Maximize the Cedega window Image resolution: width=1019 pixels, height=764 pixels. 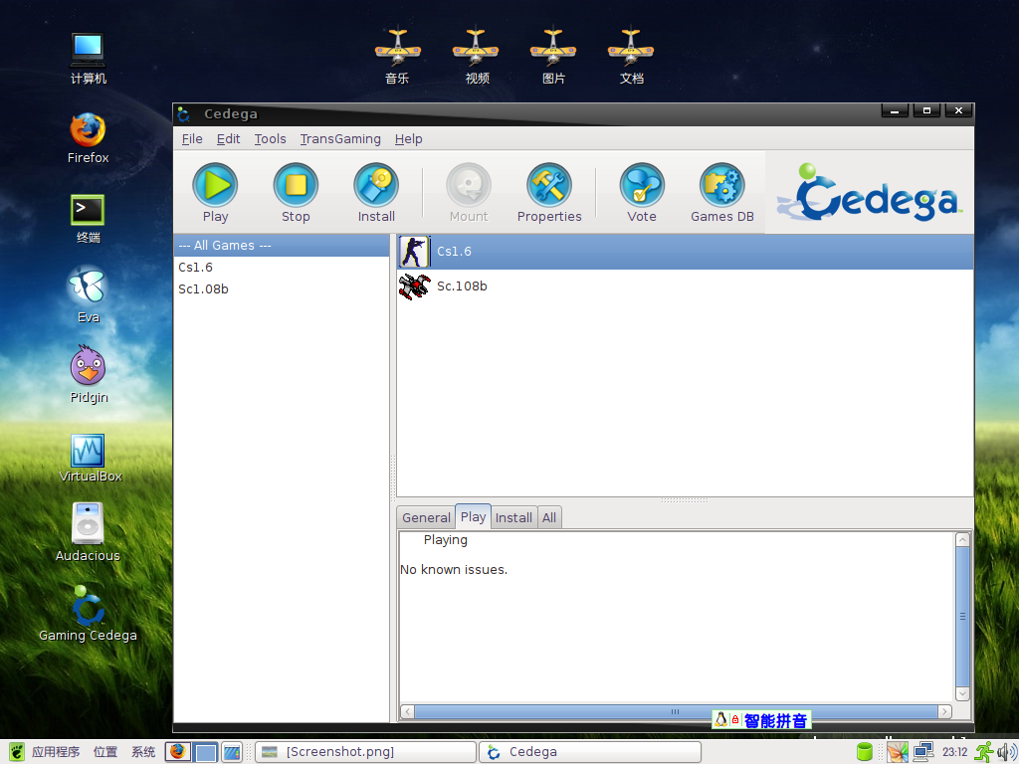pyautogui.click(x=926, y=111)
